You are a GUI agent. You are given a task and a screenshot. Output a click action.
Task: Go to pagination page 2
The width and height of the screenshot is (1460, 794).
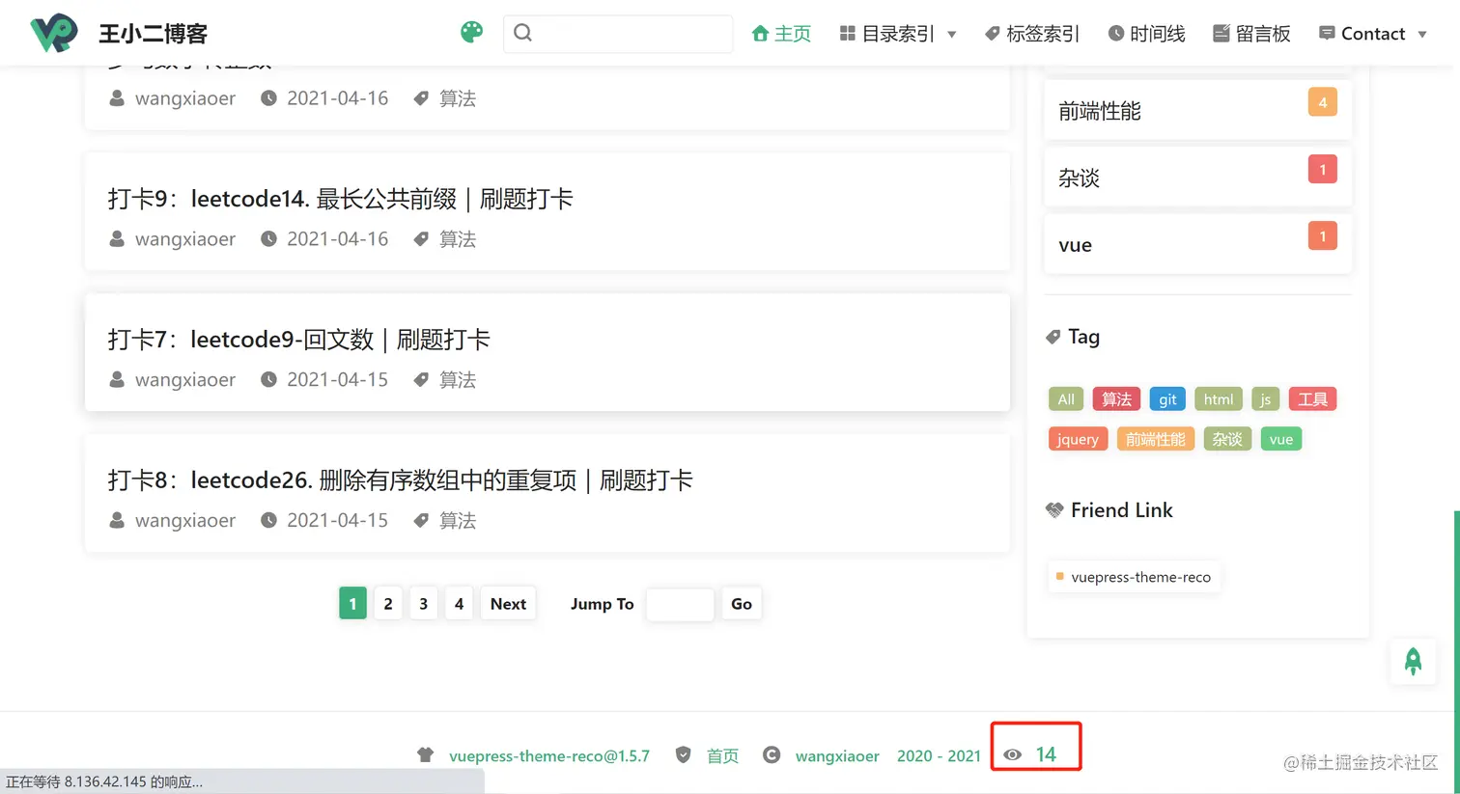click(x=388, y=604)
